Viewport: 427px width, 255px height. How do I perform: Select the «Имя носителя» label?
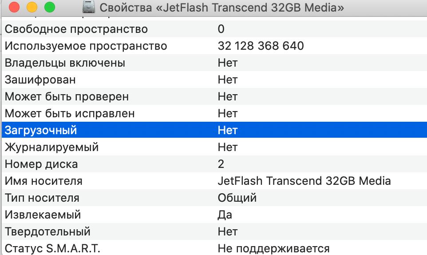click(43, 181)
